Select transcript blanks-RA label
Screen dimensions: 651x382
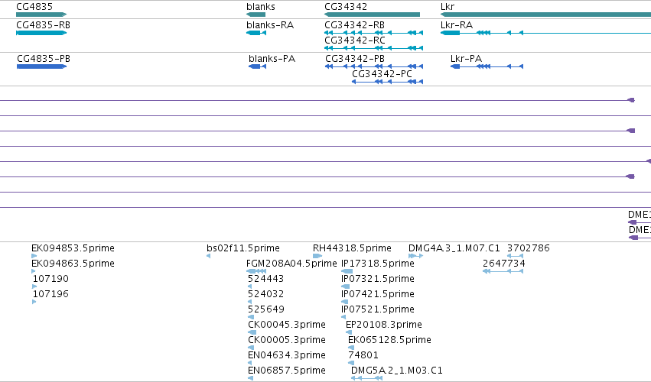tap(270, 25)
